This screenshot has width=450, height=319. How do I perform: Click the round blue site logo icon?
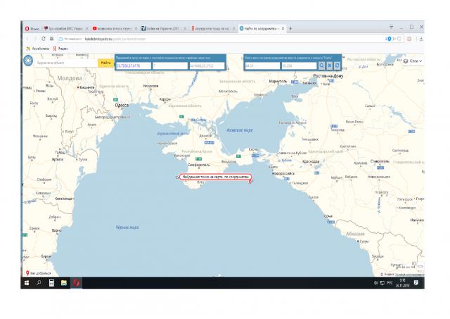(x=30, y=61)
